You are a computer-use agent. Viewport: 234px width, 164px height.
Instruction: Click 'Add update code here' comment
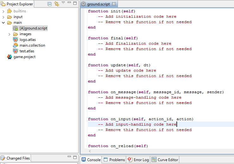(127, 70)
